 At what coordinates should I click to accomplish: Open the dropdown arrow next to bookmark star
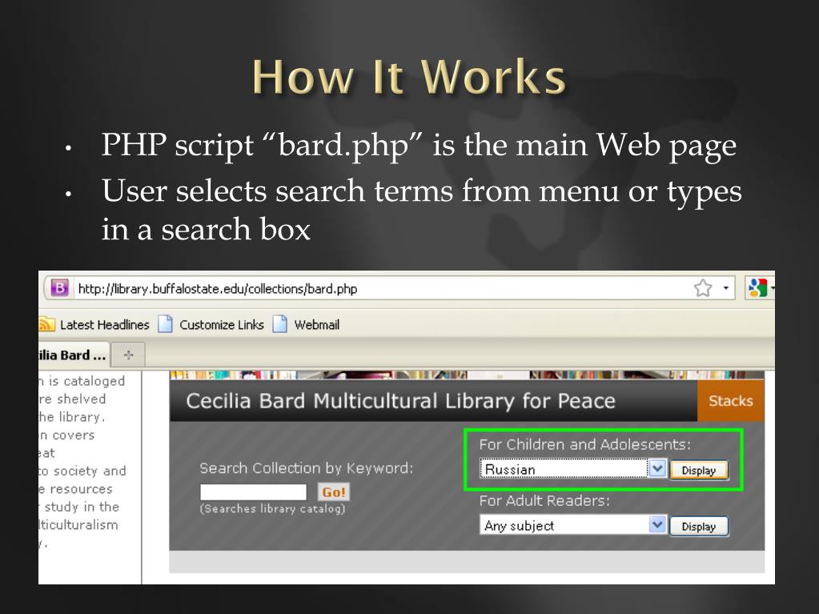coord(725,288)
